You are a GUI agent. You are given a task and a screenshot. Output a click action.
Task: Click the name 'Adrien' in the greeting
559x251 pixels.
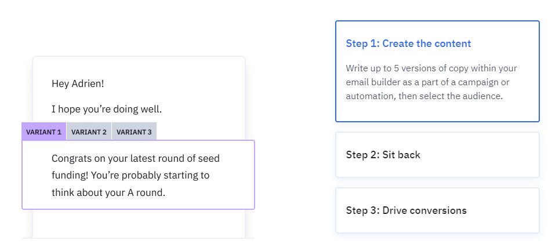point(88,84)
